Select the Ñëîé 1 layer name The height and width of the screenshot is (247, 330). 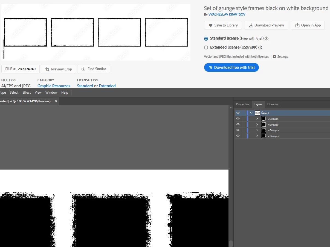(265, 113)
